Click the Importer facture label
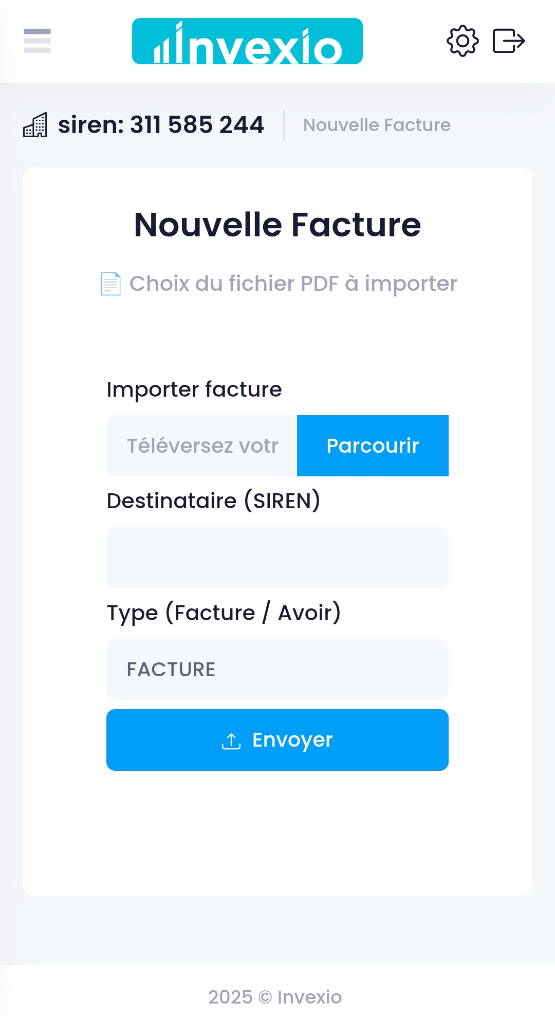The image size is (555, 1021). (x=194, y=389)
